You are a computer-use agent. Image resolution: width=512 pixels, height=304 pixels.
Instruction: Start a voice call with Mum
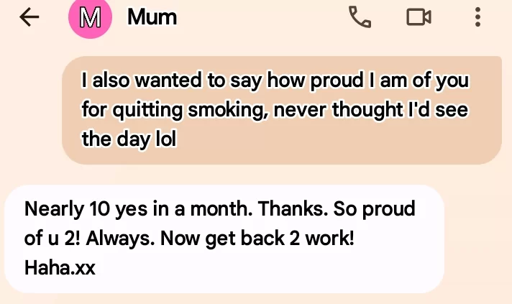(360, 17)
